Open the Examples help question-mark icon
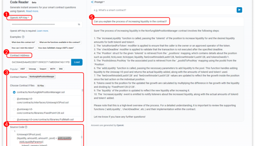255x146 pixels. click(23, 37)
